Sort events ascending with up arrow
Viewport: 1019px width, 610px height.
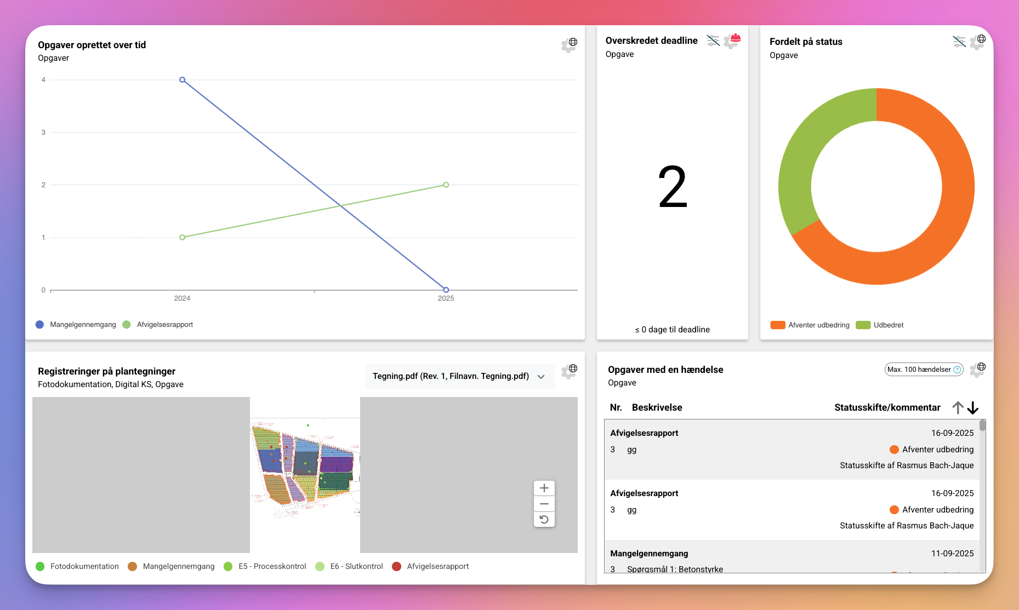[958, 407]
